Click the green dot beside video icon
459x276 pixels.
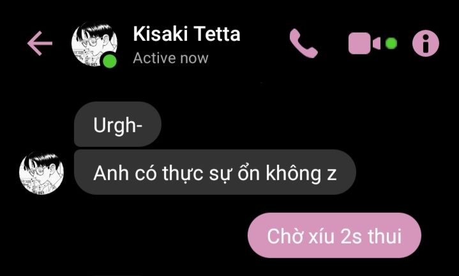(391, 43)
